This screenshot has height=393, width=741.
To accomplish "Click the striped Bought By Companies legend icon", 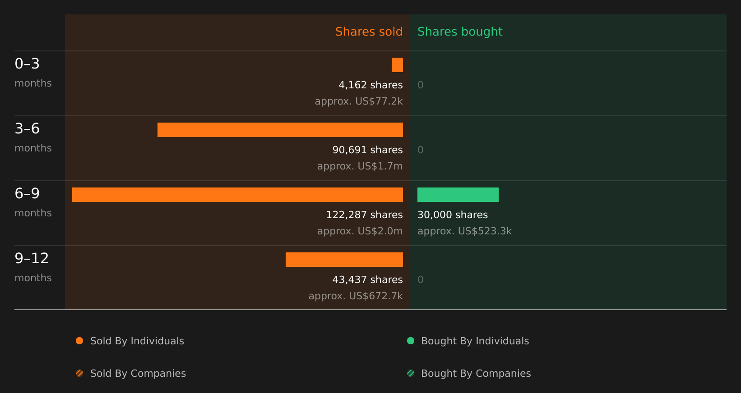I will tap(411, 373).
